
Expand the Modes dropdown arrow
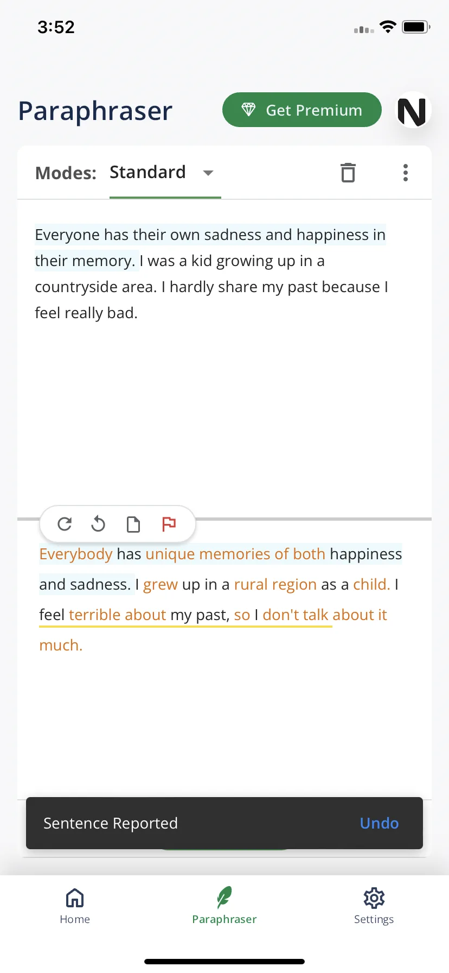point(208,173)
